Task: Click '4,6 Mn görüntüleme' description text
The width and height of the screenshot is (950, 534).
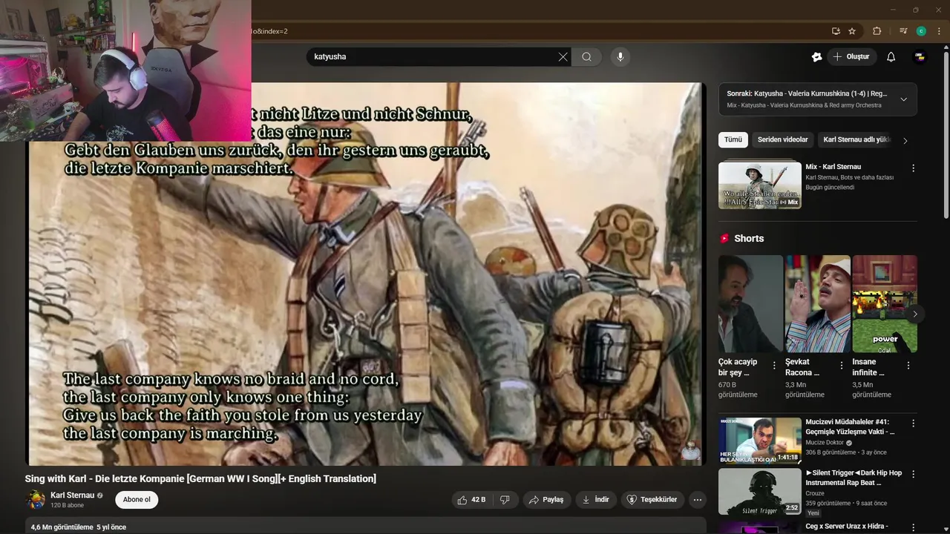Action: click(x=62, y=527)
